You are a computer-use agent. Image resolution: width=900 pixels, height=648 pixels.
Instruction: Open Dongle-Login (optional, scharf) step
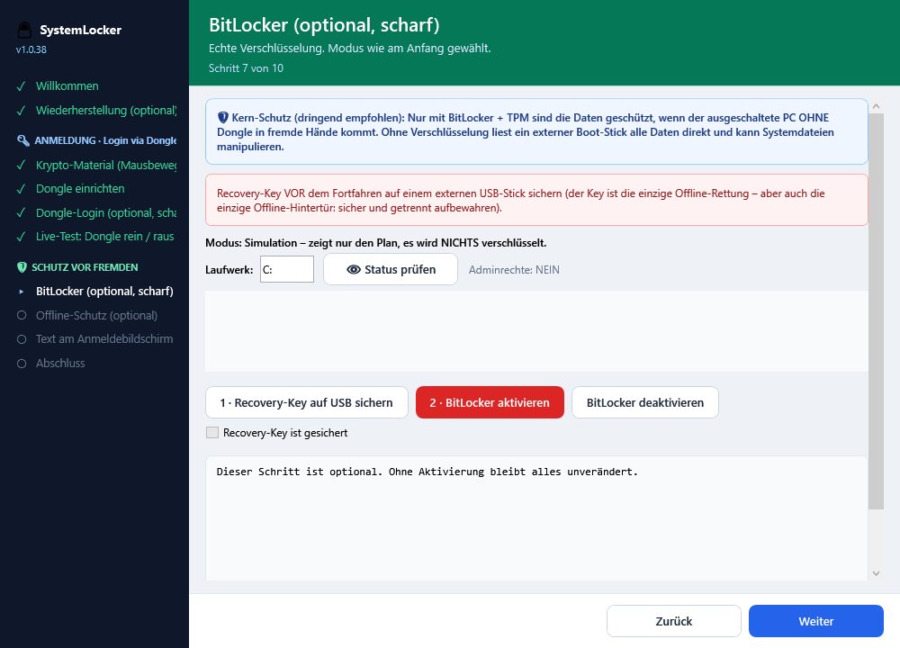(106, 213)
